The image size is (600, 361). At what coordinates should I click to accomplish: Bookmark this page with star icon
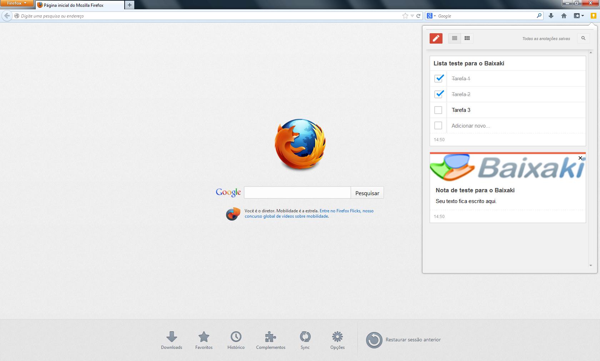405,16
